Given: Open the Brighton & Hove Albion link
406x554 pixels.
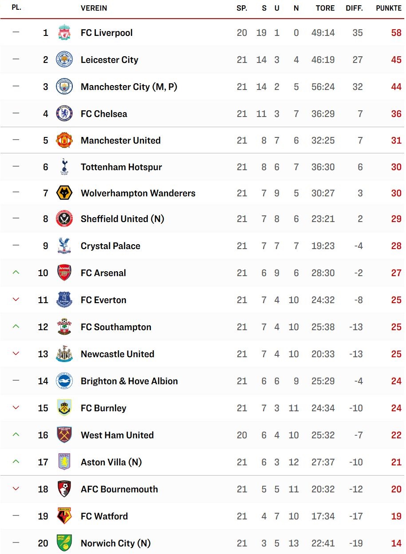Looking at the screenshot, I should (x=129, y=381).
